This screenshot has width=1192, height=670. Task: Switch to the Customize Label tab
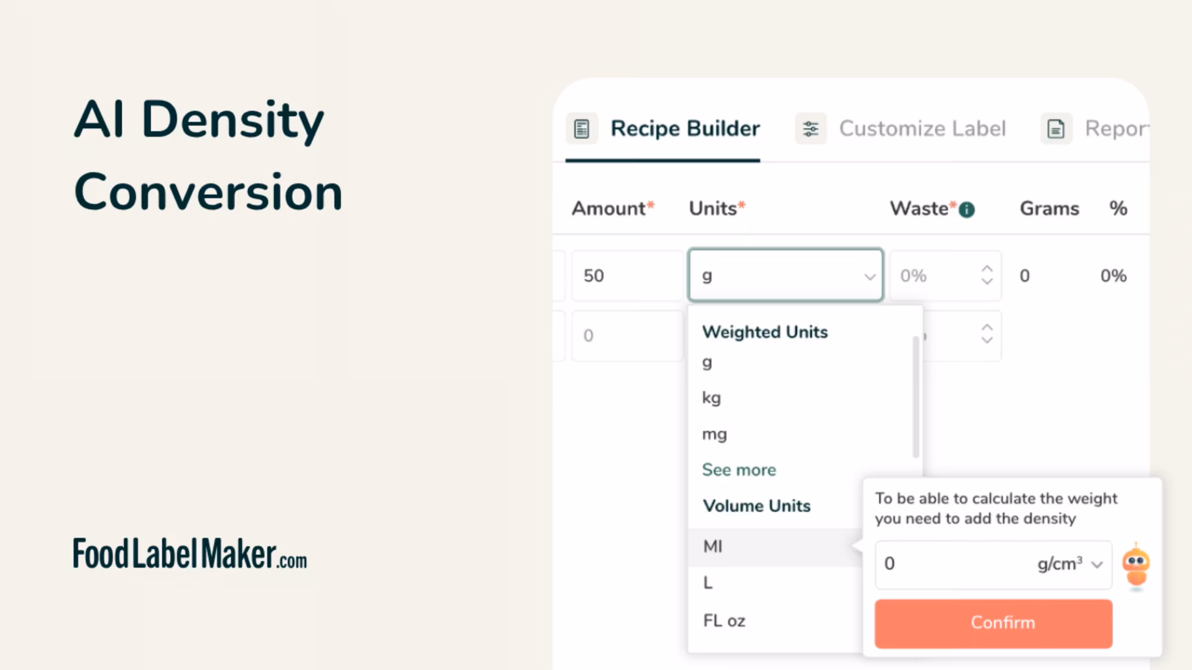coord(922,129)
